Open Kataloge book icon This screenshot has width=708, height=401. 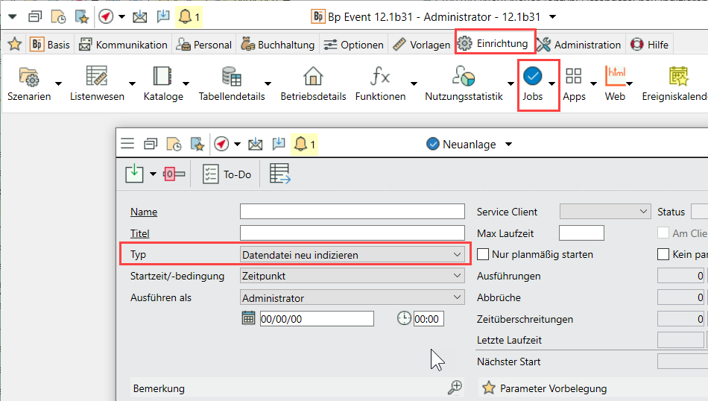(162, 76)
